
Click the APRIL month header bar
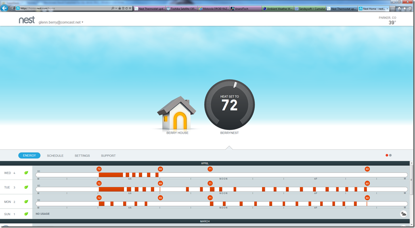[x=205, y=163]
